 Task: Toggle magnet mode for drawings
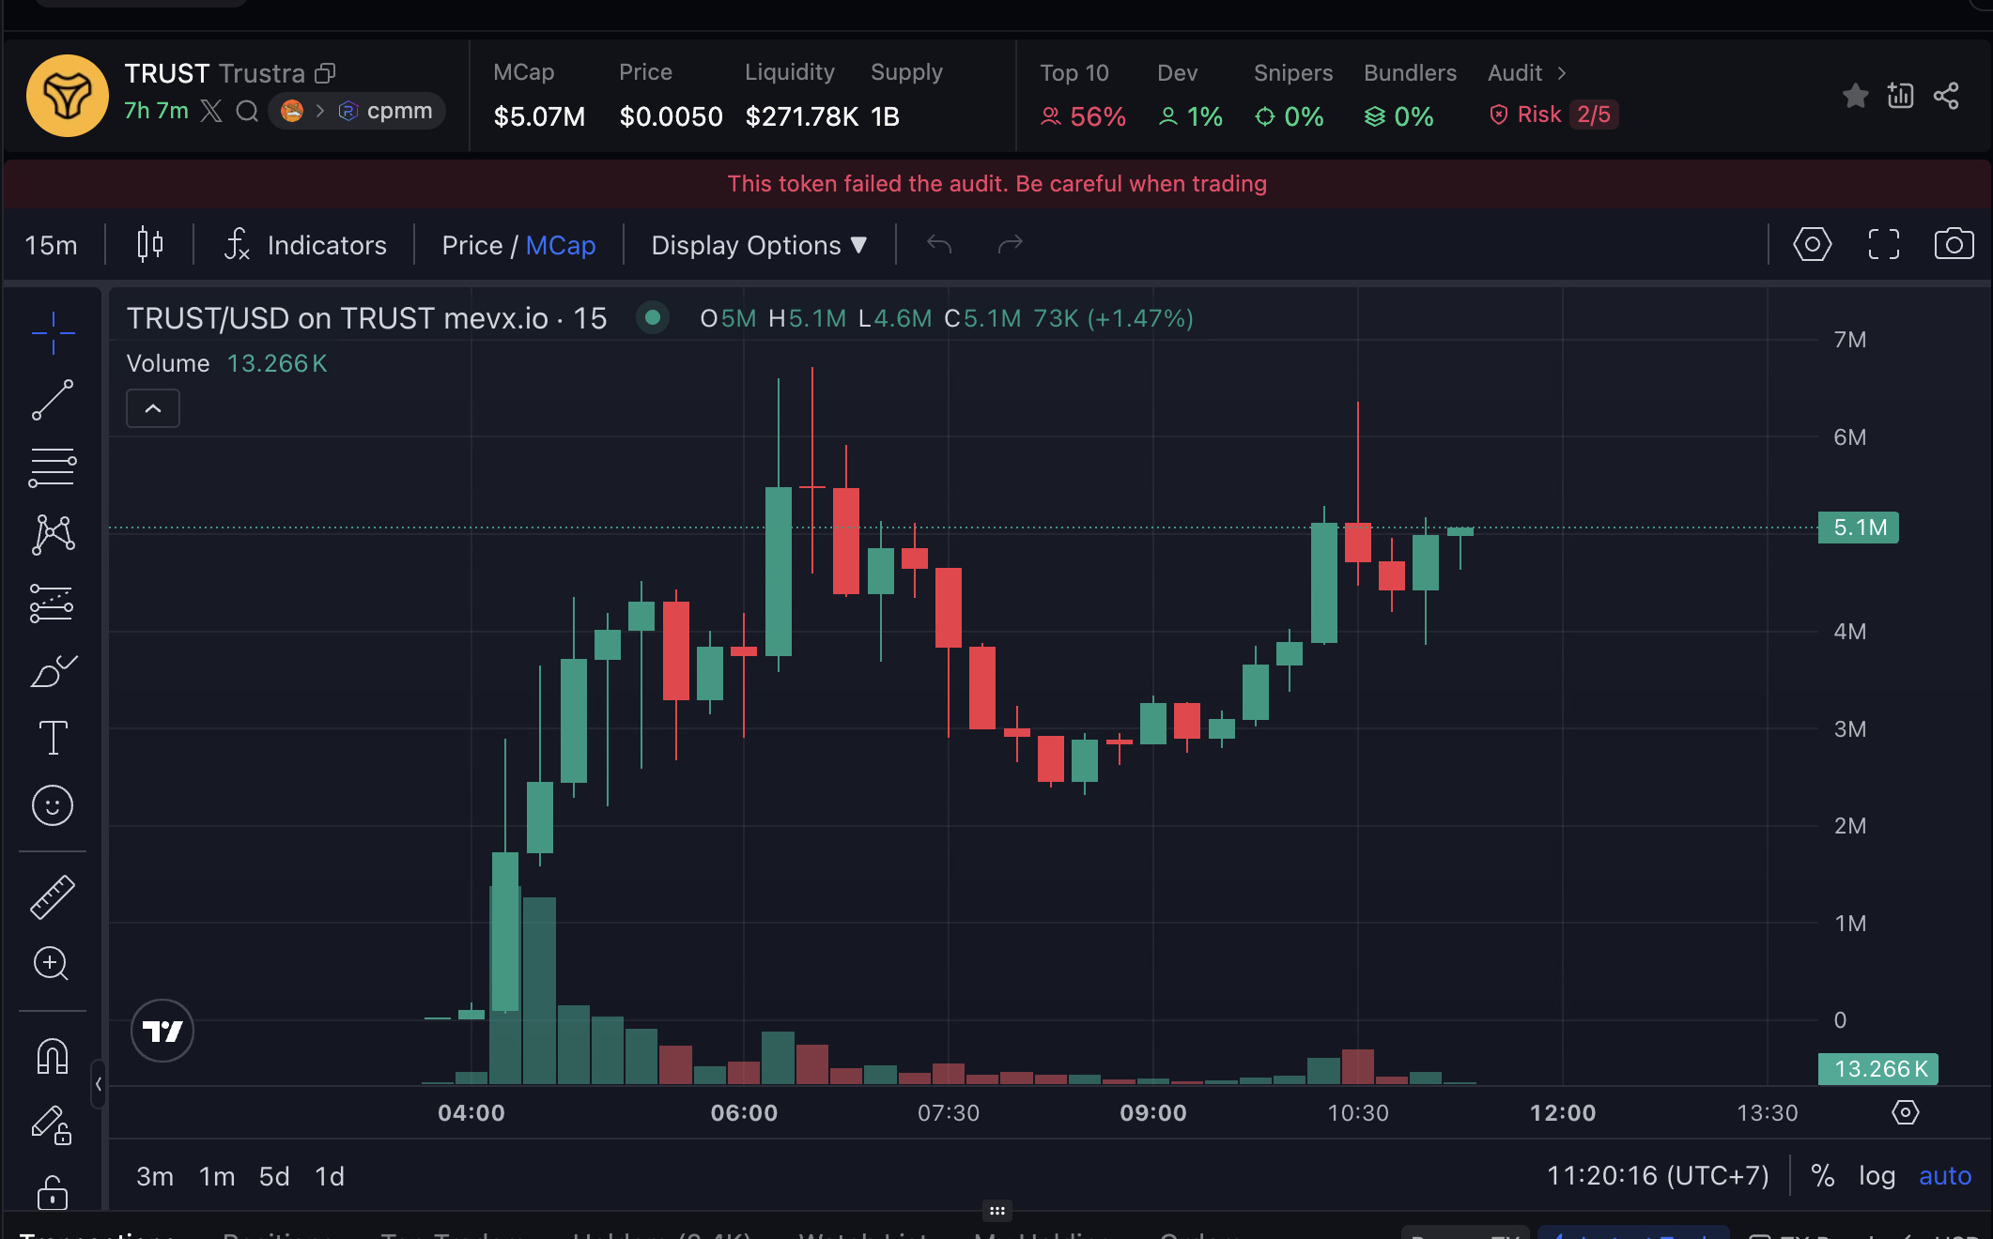(53, 1056)
